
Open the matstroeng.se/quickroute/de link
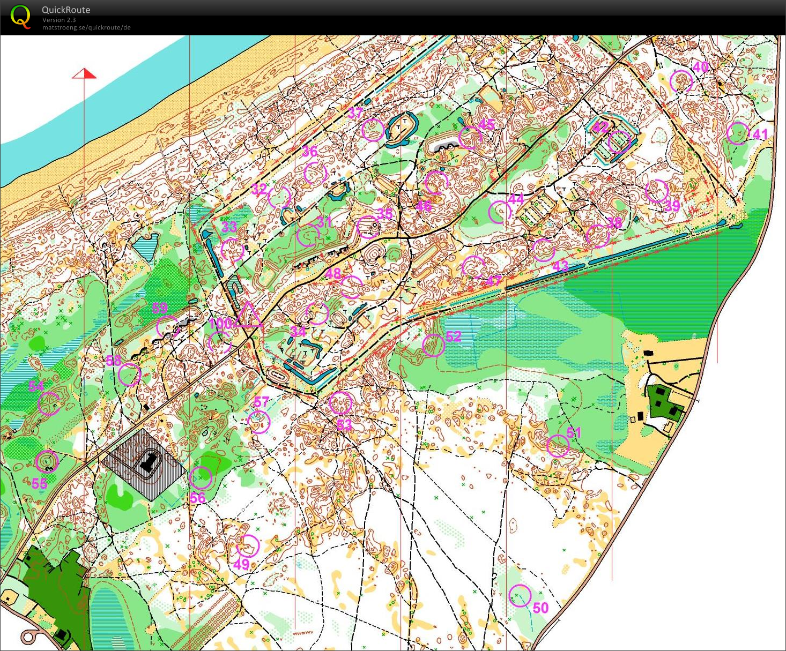(x=86, y=27)
